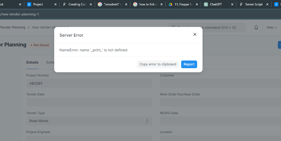Screen dimensions: 281x141
Task: Click the Tender Date input field
Action: tap(89, 102)
